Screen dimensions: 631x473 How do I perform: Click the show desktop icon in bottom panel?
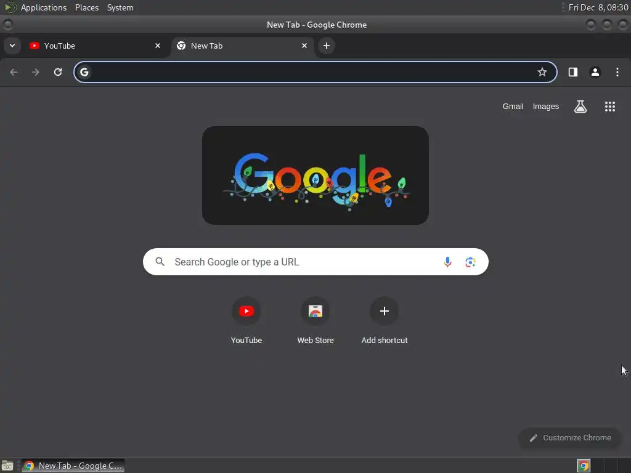click(x=7, y=466)
